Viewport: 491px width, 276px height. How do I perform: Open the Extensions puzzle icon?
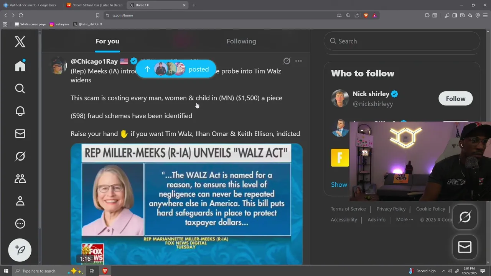pos(427,15)
